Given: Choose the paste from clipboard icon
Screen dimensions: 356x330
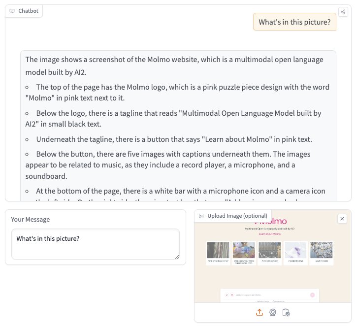Looking at the screenshot, I should click(x=286, y=312).
